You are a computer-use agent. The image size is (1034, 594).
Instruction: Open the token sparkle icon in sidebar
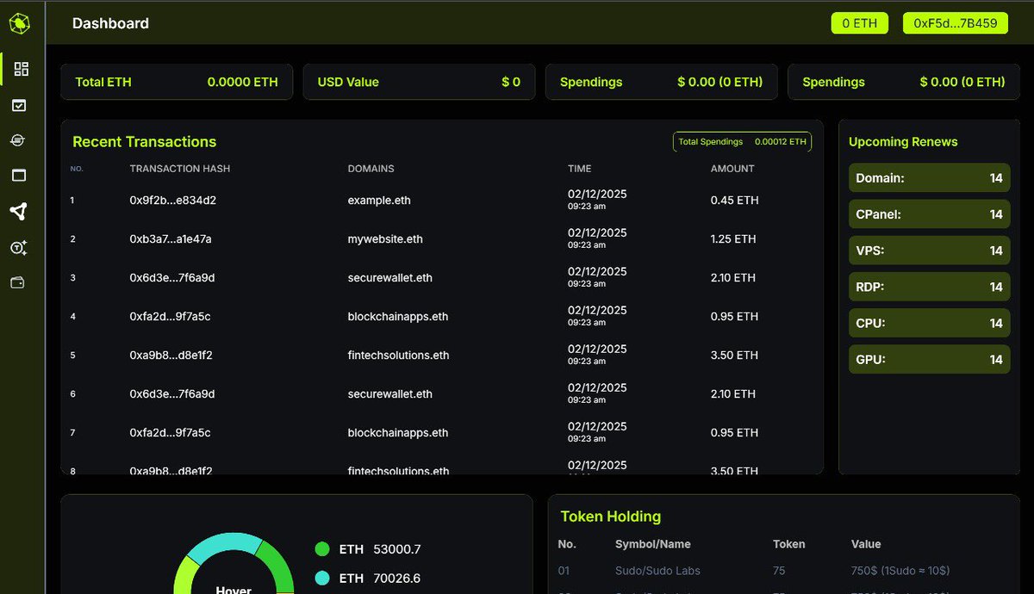(x=19, y=248)
